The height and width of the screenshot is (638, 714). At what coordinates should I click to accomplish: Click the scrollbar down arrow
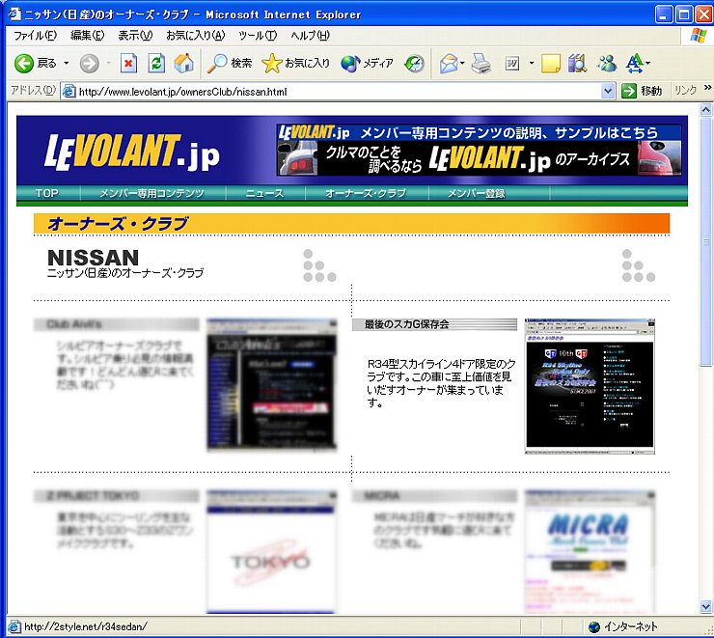click(706, 606)
